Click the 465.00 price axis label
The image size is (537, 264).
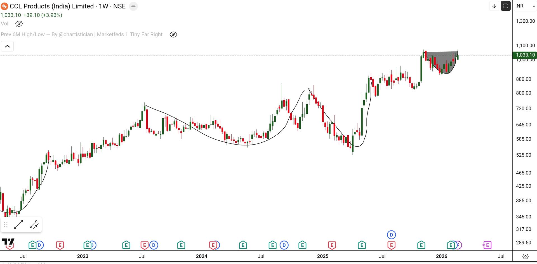(524, 173)
